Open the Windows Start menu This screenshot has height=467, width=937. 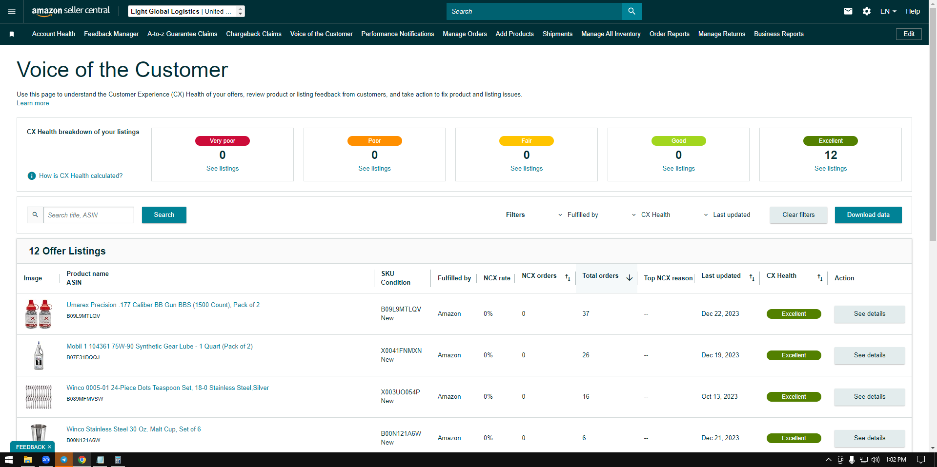point(8,460)
